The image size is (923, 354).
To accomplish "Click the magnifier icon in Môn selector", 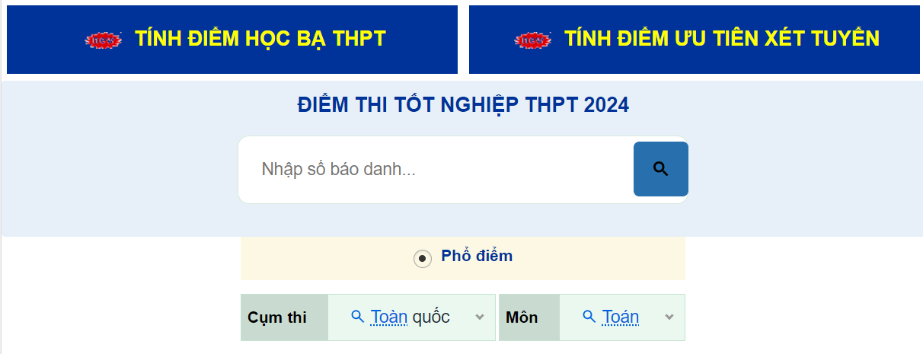I will (x=589, y=317).
